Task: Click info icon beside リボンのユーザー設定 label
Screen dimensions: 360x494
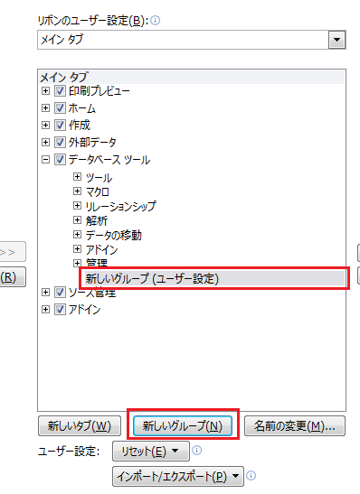Action: [156, 21]
